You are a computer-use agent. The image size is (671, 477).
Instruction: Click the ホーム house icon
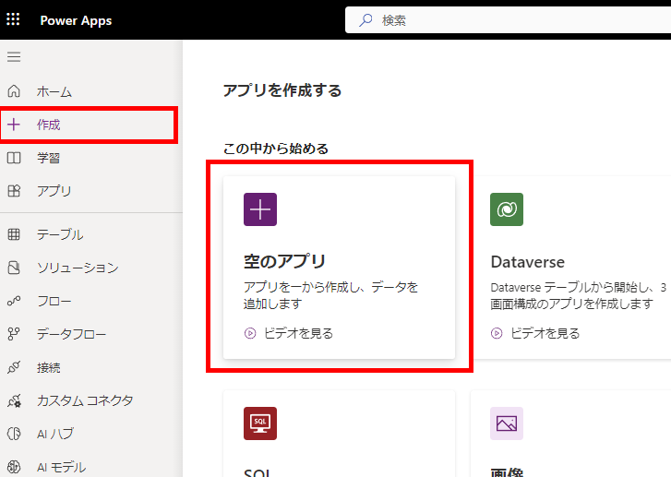(x=14, y=91)
